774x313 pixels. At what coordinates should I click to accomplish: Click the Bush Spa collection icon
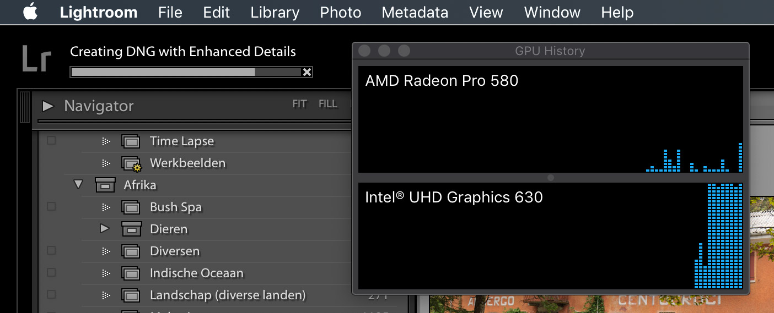coord(131,207)
